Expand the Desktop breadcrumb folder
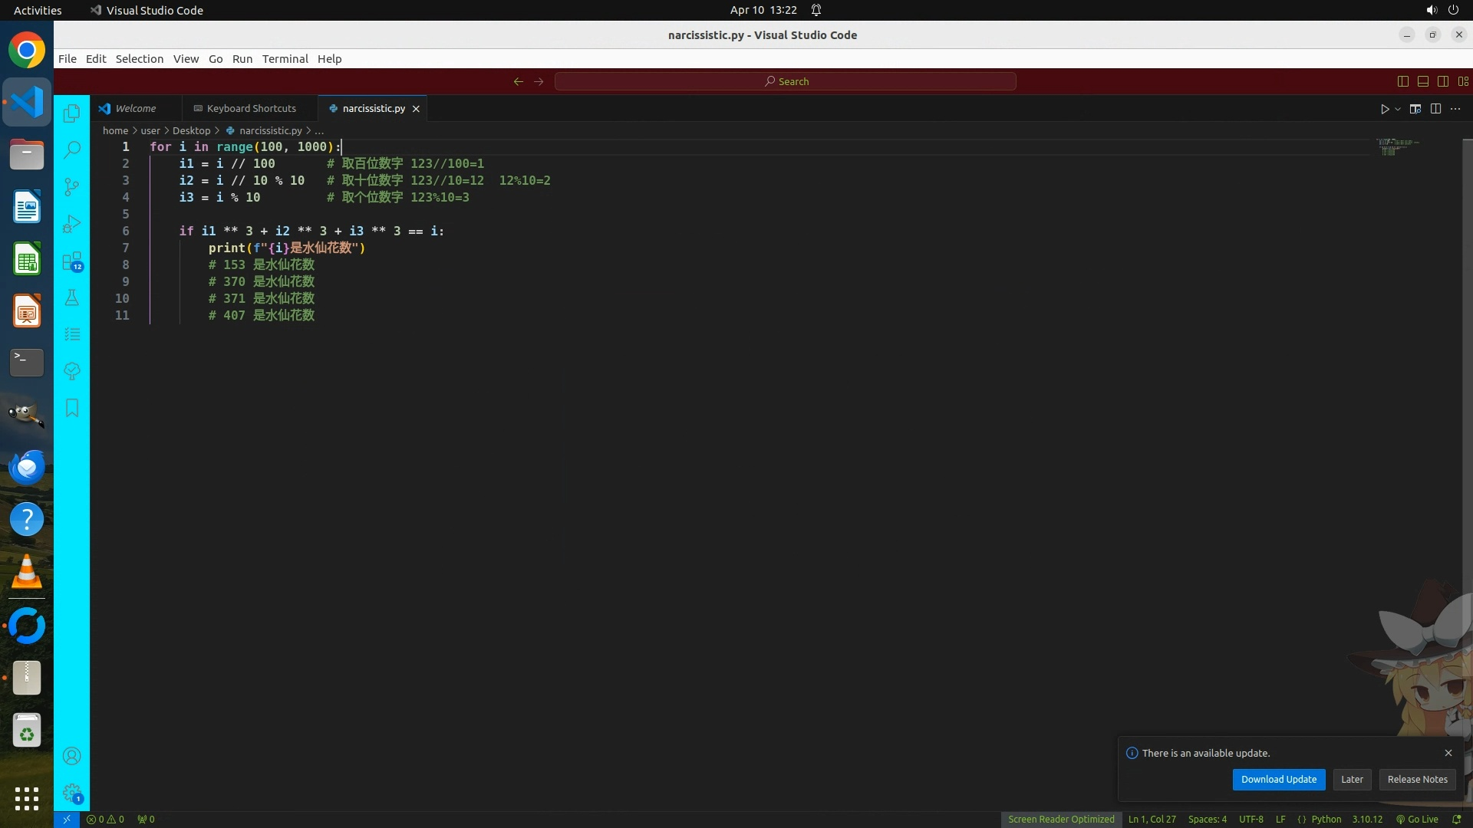 [x=191, y=130]
